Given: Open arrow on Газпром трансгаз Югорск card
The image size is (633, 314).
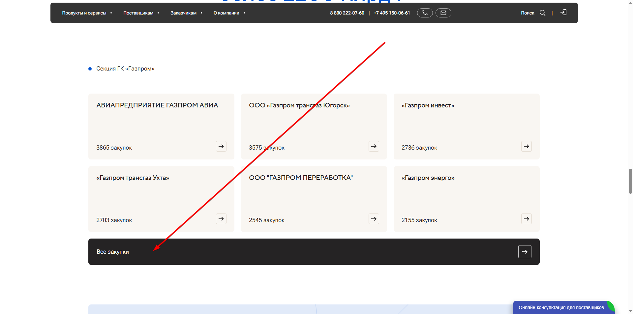Looking at the screenshot, I should click(374, 146).
